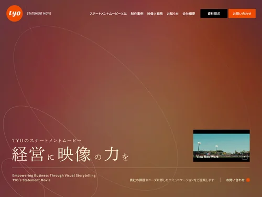Open the View New Work video thumbnail
Image resolution: width=262 pixels, height=197 pixels.
(x=221, y=146)
